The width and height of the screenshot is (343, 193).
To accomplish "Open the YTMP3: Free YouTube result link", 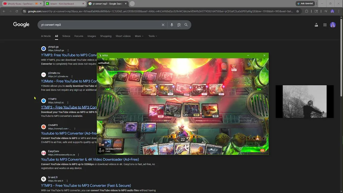I will pyautogui.click(x=69, y=55).
